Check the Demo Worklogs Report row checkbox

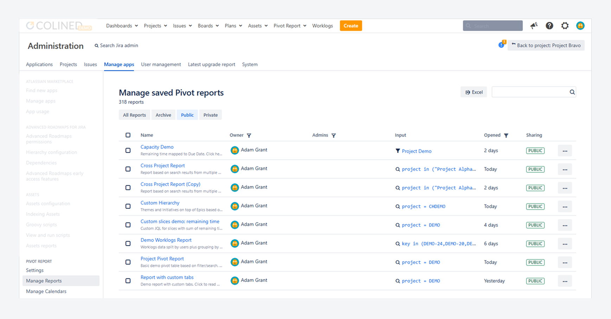pyautogui.click(x=128, y=243)
